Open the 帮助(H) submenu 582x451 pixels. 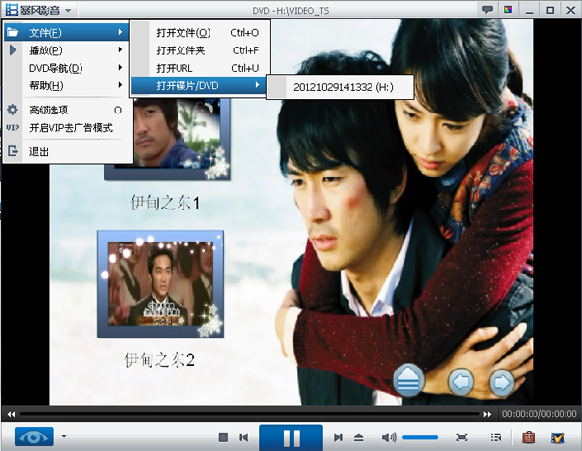(x=66, y=85)
